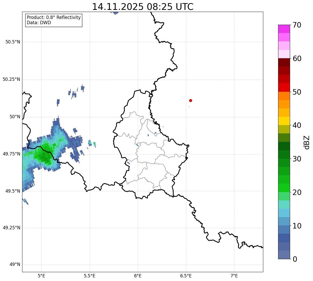Click the colorbar tick label '50'
The image size is (313, 281).
click(x=297, y=92)
